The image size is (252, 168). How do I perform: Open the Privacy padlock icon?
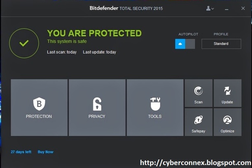[x=97, y=104]
